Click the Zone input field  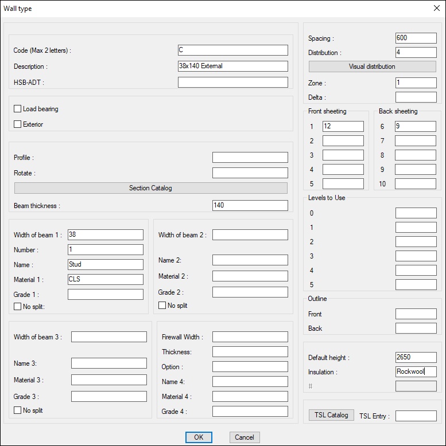pos(416,83)
